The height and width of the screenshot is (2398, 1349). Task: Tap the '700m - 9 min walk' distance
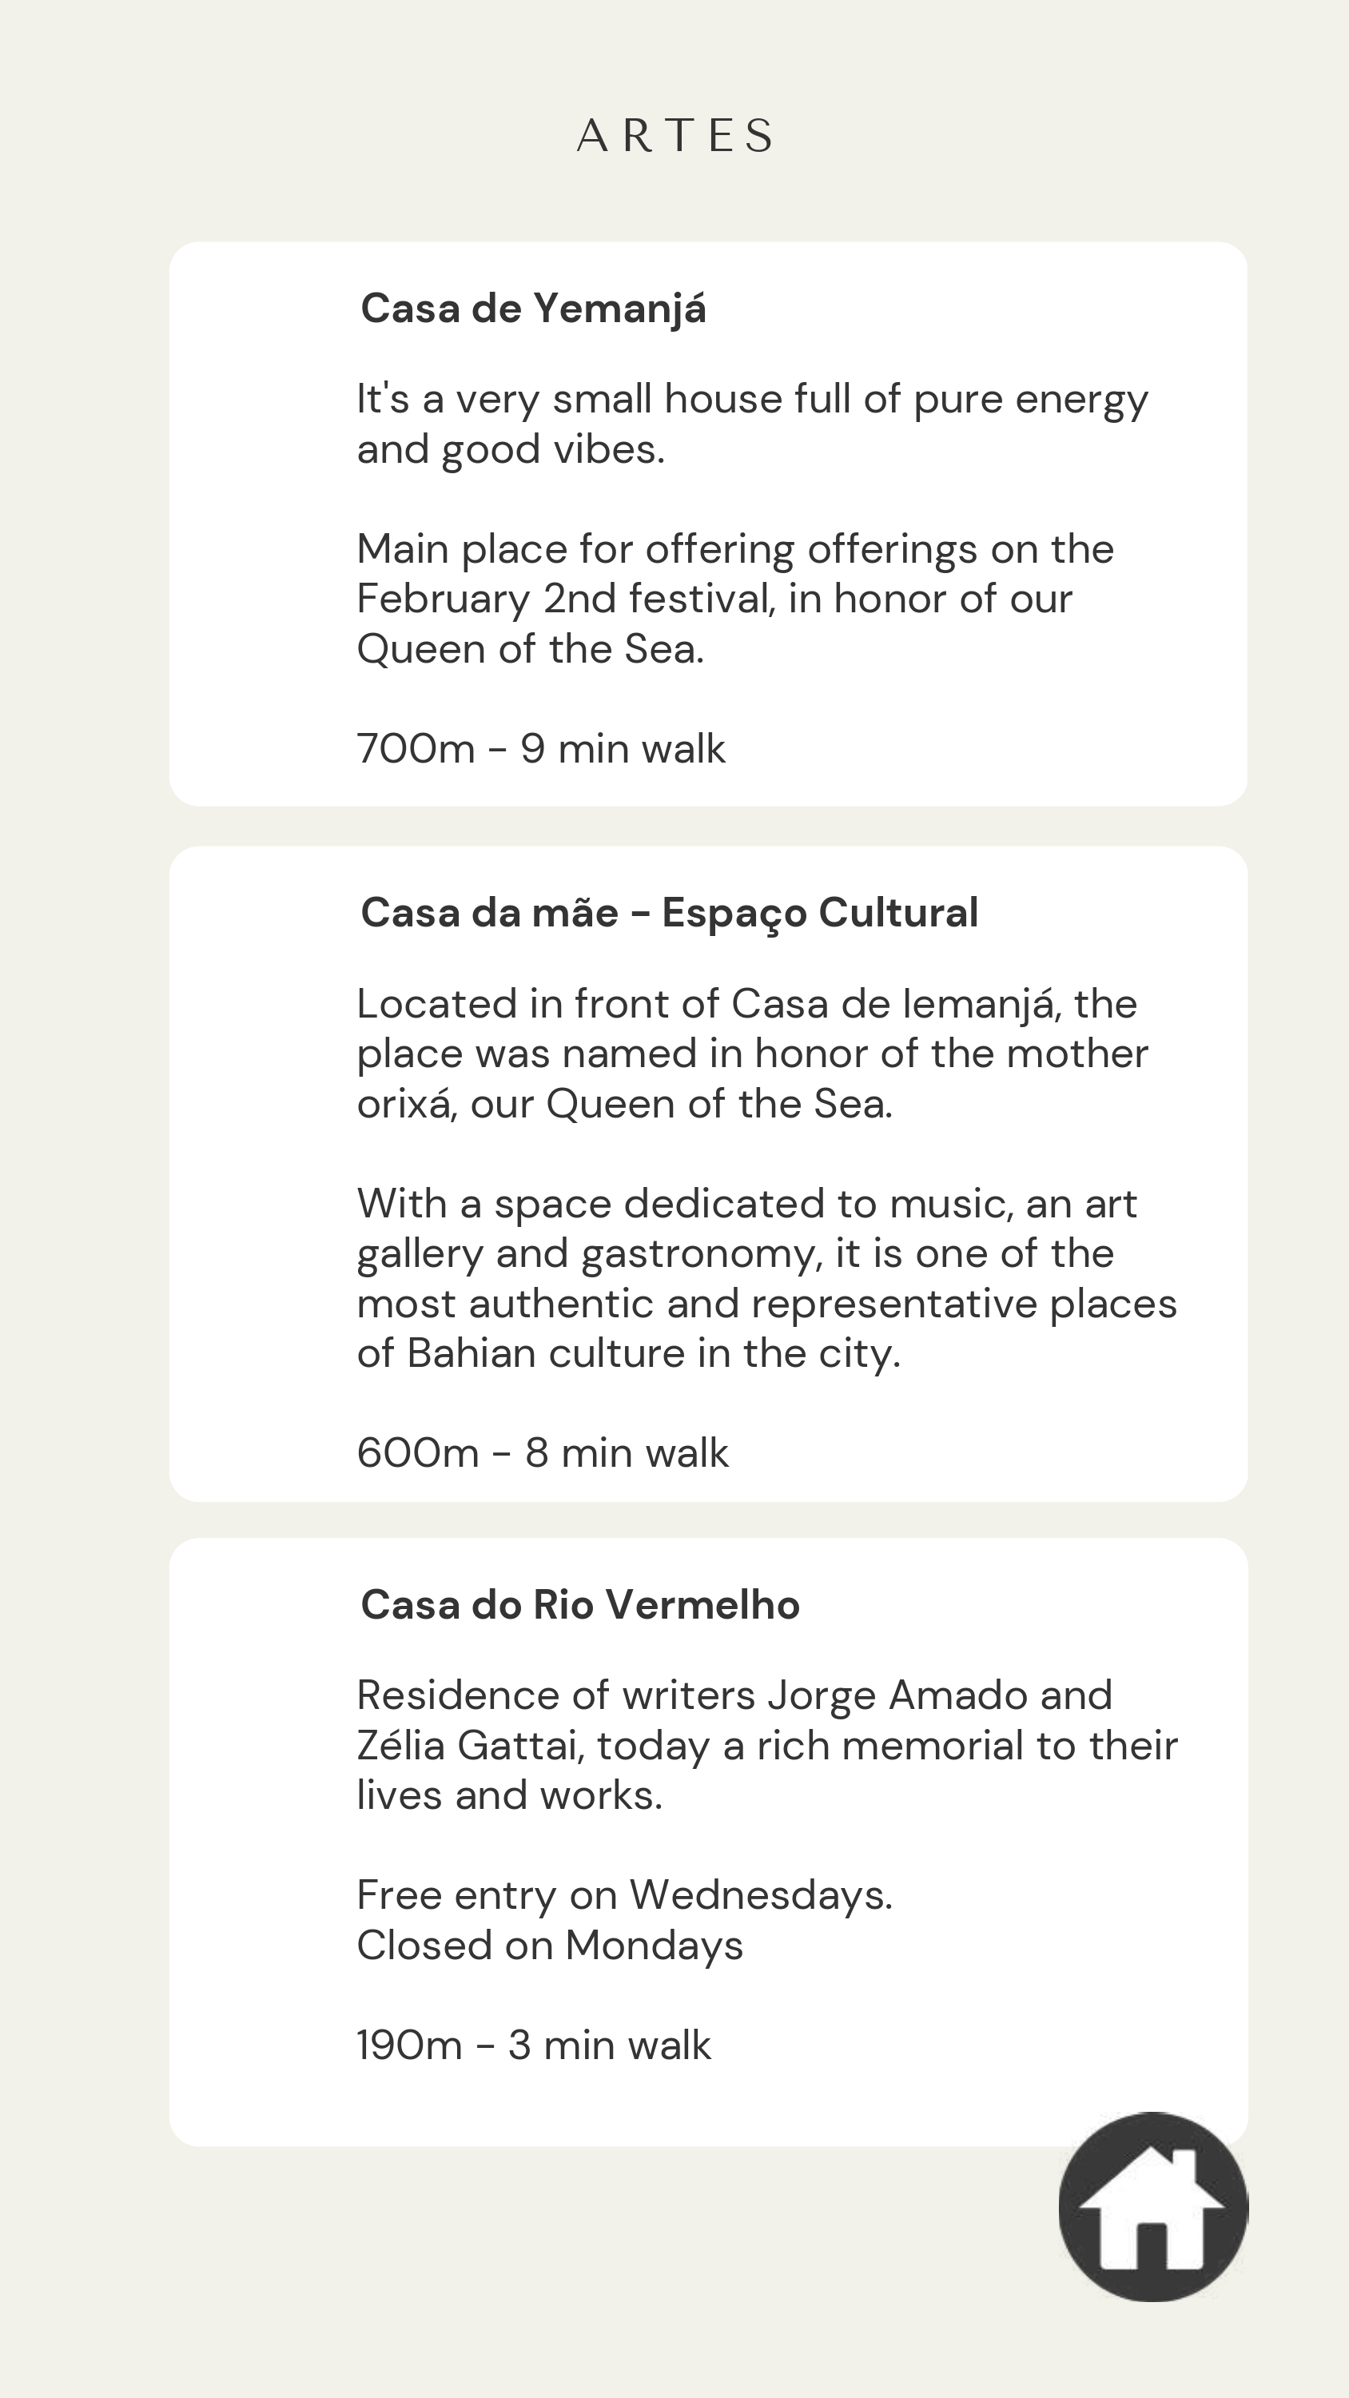(541, 748)
